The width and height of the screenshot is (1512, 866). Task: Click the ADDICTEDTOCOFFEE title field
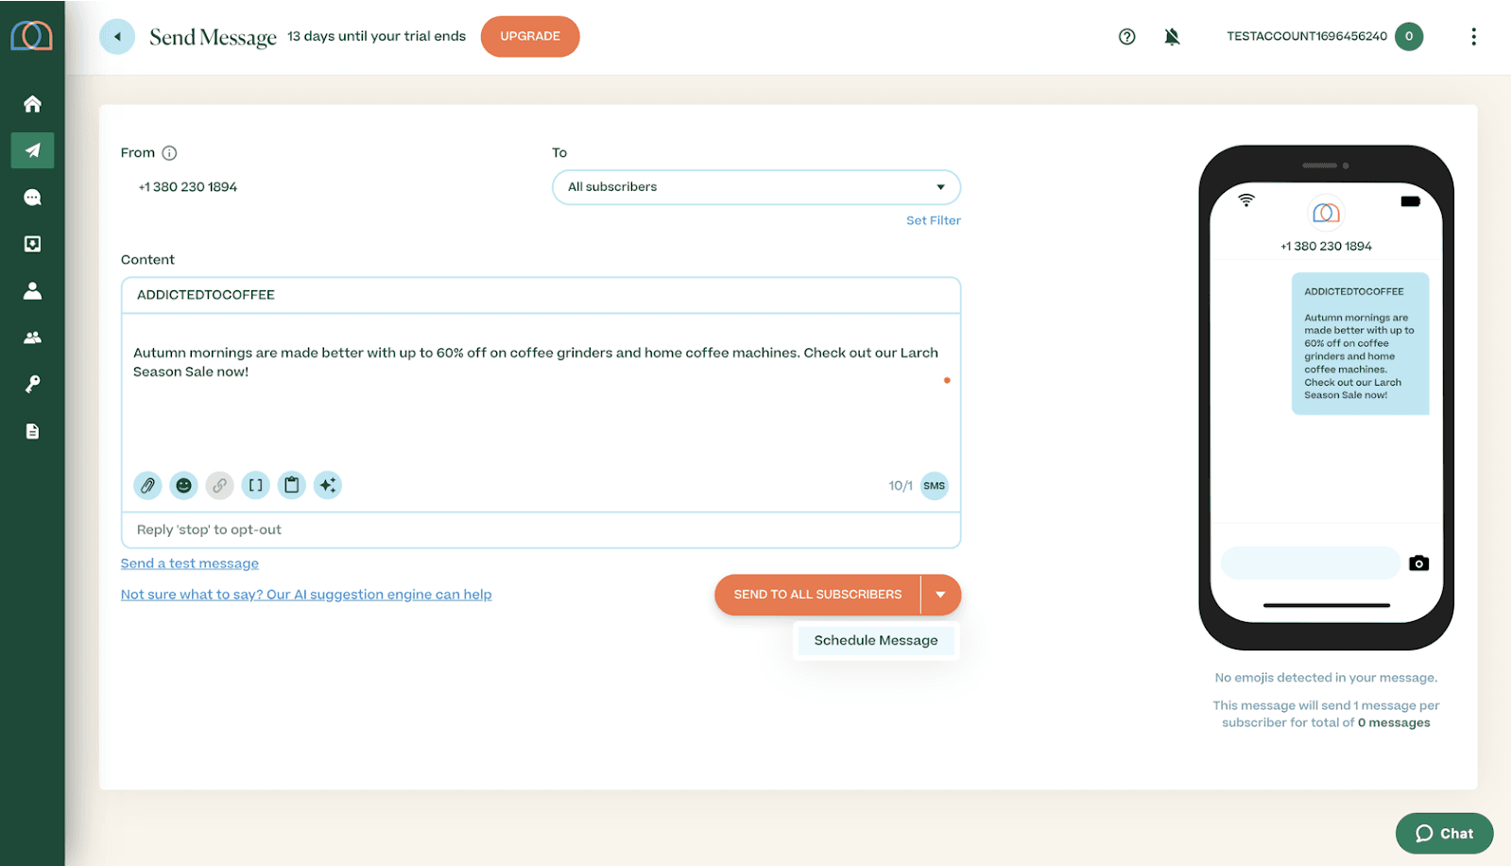point(541,295)
